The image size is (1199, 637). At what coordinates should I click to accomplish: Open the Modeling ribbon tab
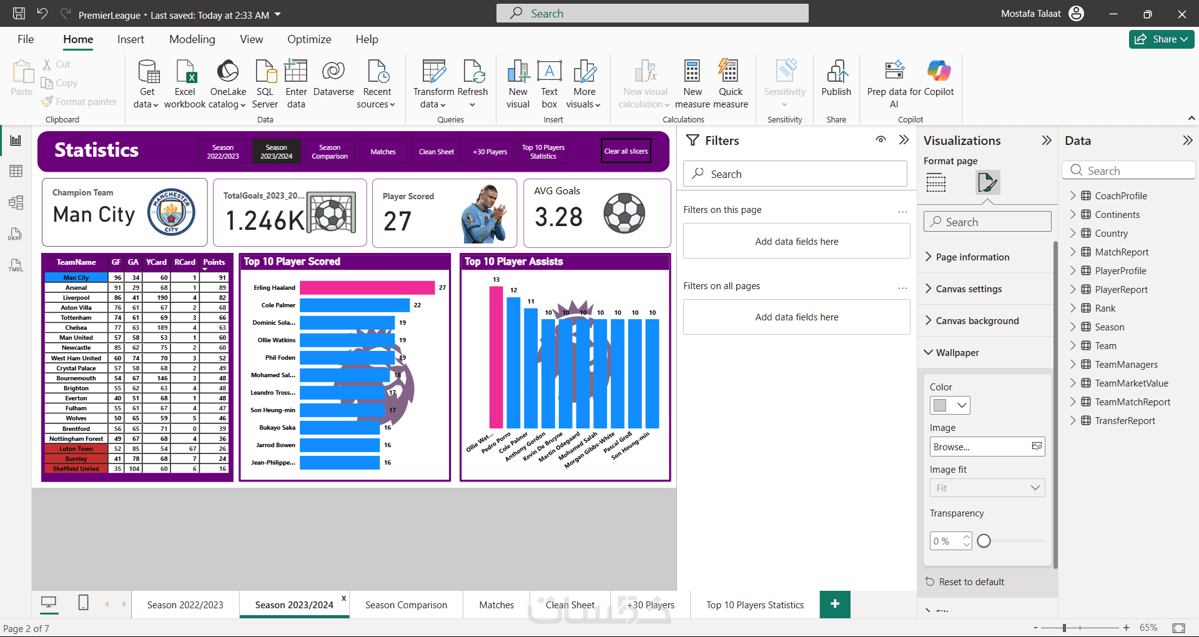coord(192,39)
